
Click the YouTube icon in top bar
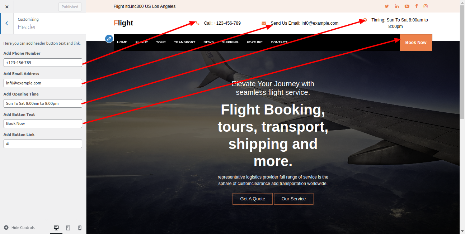point(407,6)
